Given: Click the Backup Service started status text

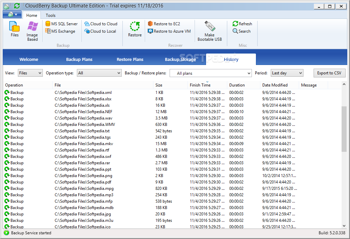Looking at the screenshot, I should [31, 233].
